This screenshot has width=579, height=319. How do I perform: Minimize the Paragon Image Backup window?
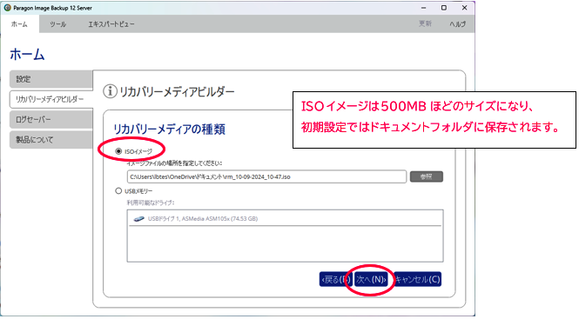423,8
